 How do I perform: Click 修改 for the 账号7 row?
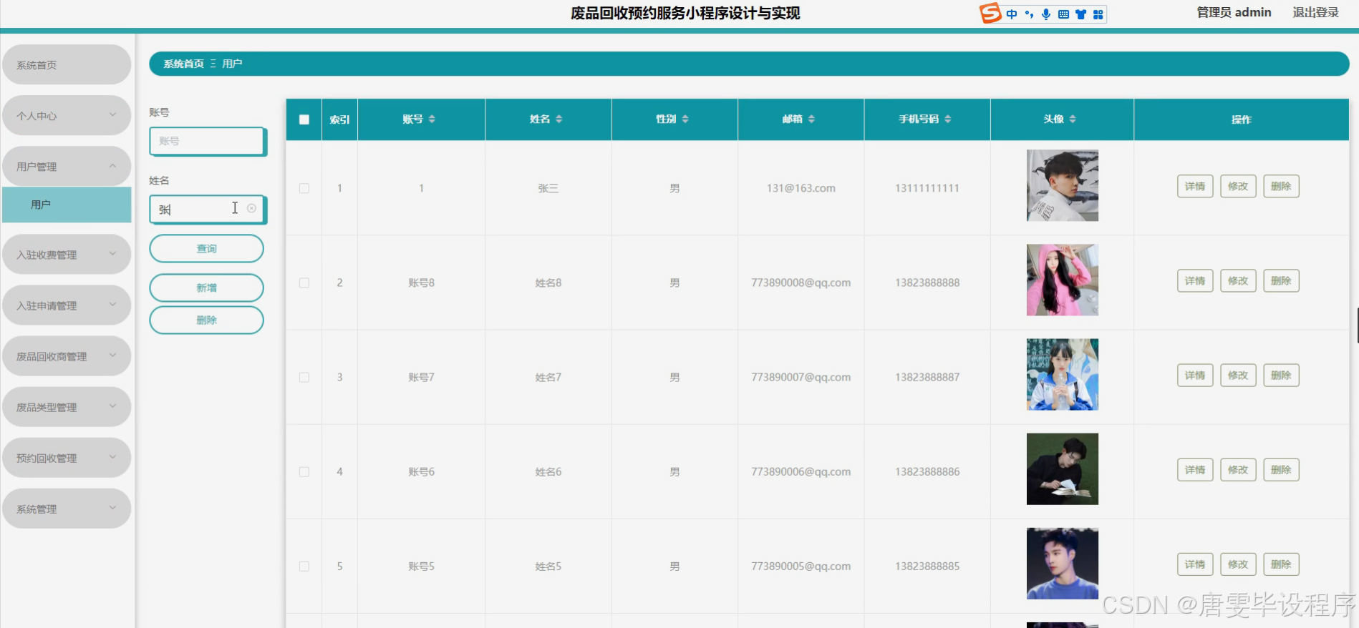pos(1238,375)
